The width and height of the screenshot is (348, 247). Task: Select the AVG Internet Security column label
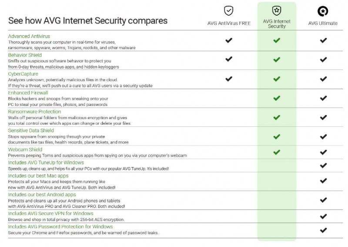277,24
